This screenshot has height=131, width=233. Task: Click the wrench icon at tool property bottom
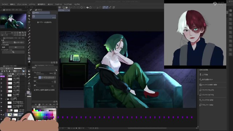coord(57,102)
